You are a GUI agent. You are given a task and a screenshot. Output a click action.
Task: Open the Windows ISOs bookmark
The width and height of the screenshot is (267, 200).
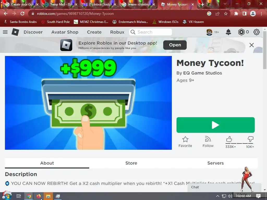click(165, 22)
